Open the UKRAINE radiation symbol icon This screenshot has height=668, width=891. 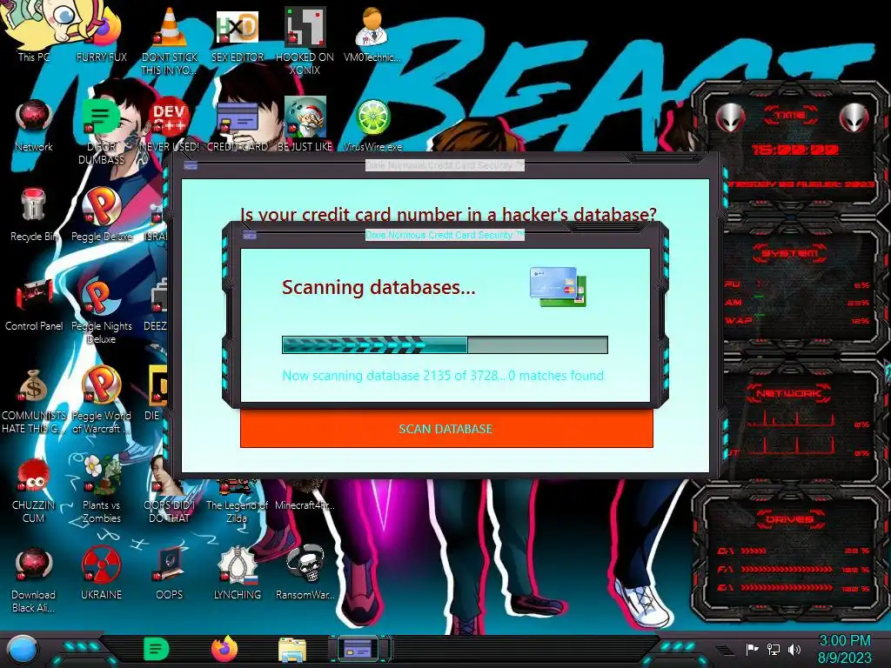click(101, 565)
